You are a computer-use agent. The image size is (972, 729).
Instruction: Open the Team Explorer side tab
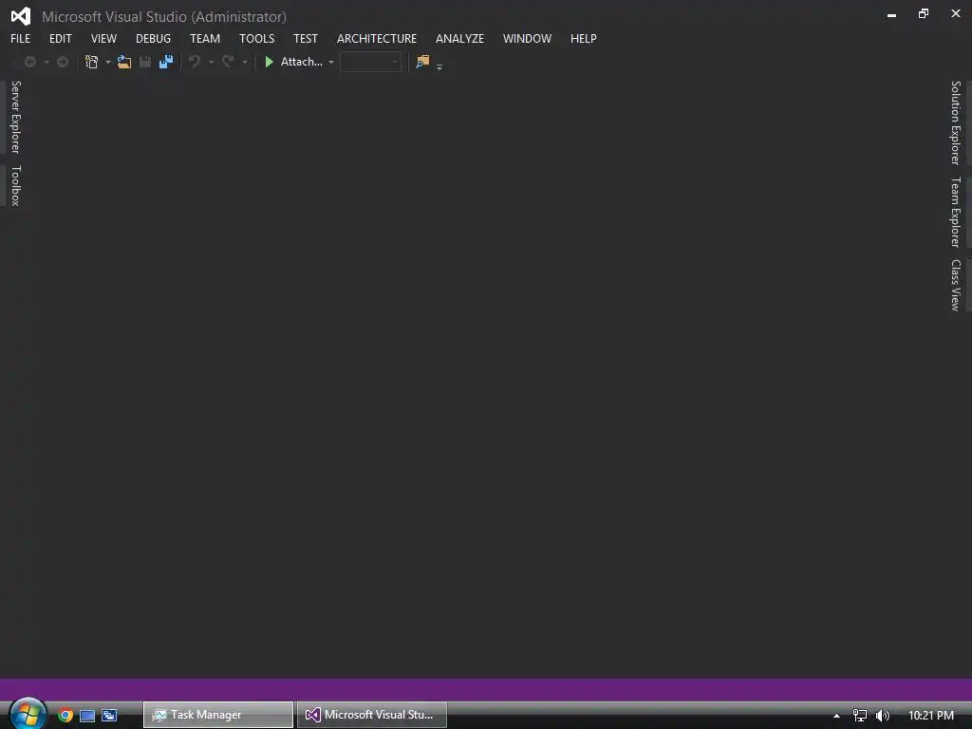(956, 212)
